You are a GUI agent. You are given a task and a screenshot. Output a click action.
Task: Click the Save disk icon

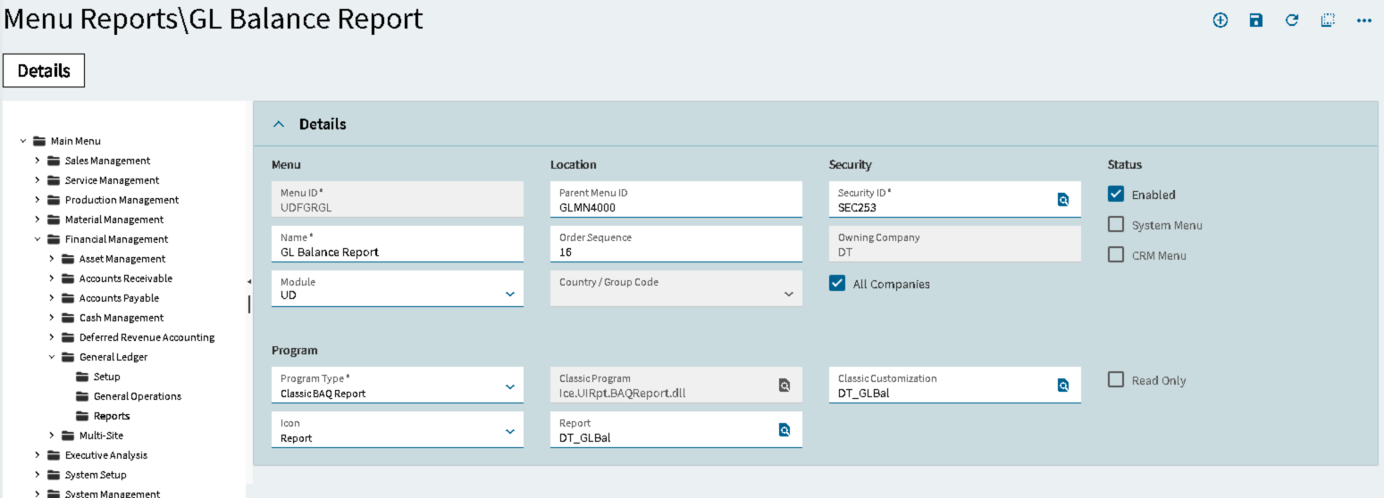[1256, 21]
